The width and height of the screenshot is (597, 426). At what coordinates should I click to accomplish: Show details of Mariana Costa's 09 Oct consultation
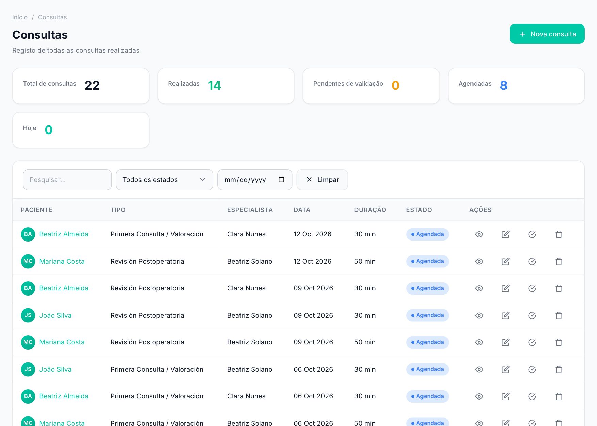(479, 342)
